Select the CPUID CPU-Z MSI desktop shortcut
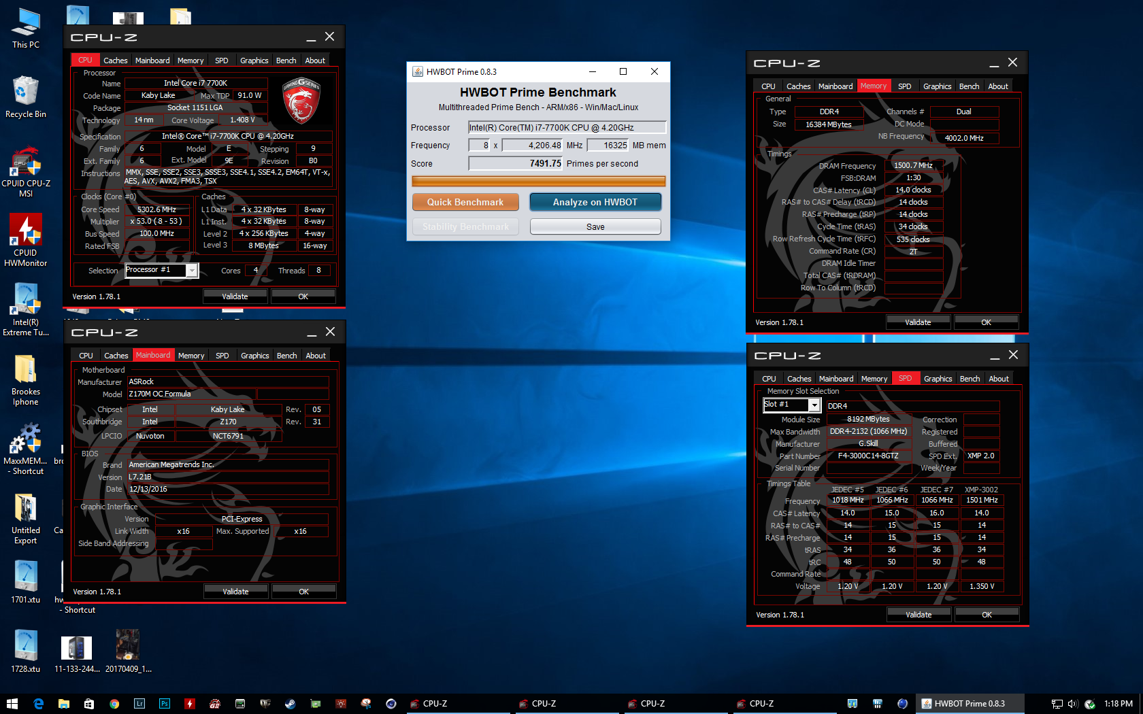Viewport: 1143px width, 714px height. [x=26, y=171]
